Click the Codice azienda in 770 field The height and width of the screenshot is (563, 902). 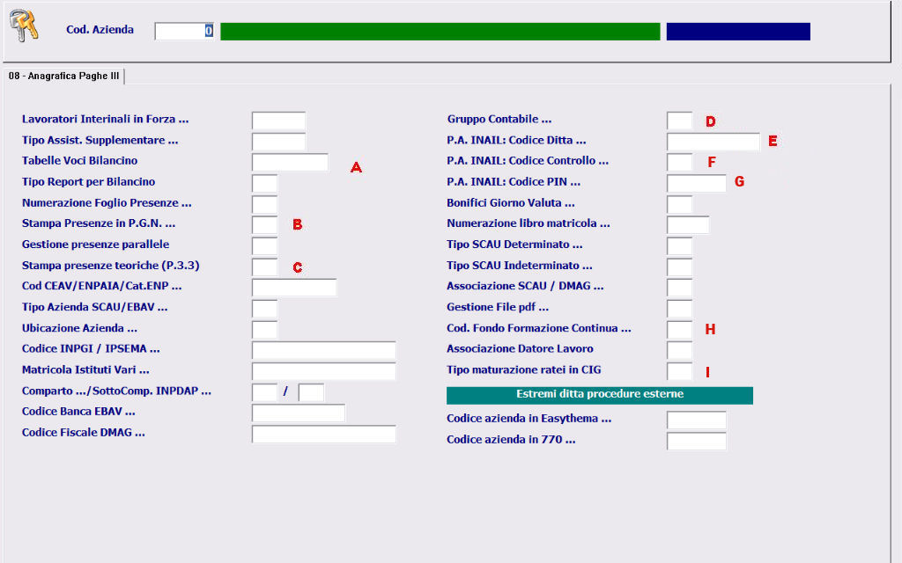point(696,441)
